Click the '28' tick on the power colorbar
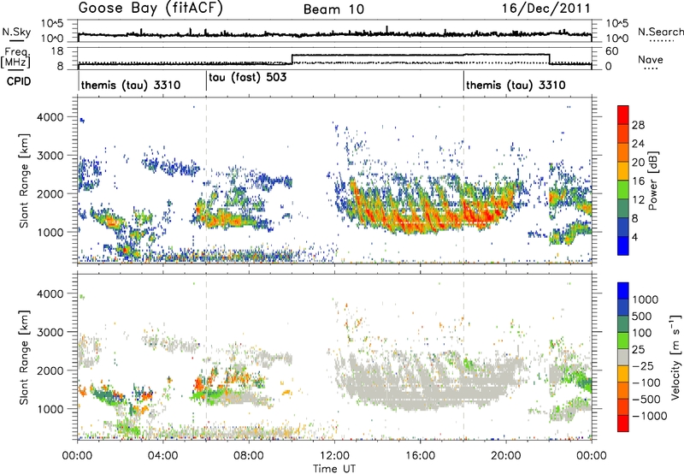 [638, 125]
